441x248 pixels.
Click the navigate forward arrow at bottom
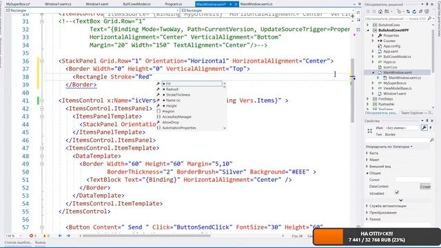point(68,236)
